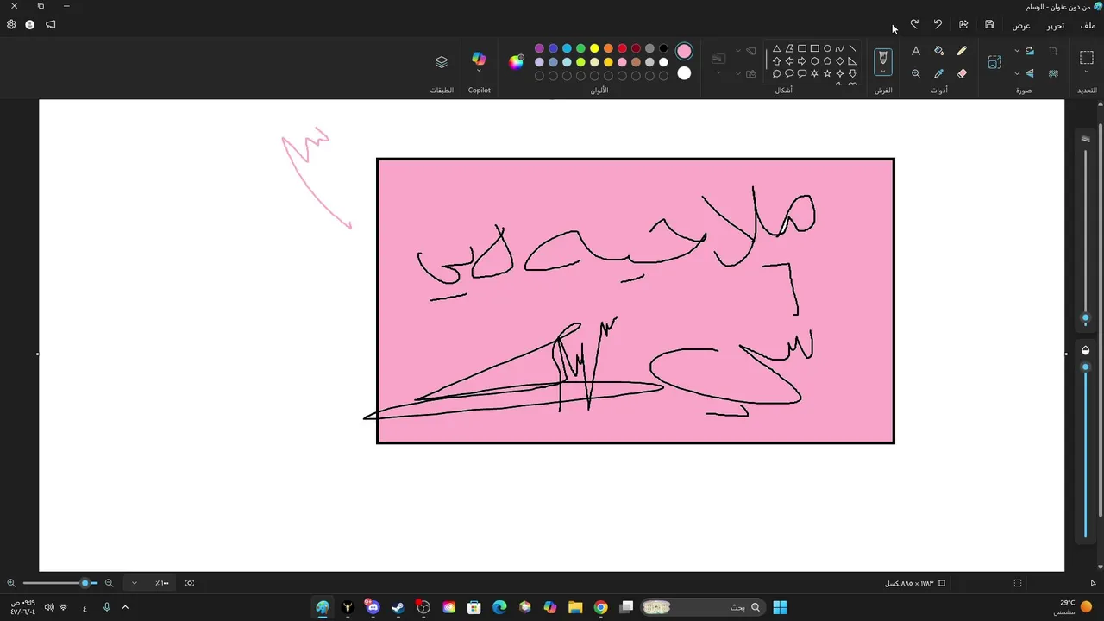1104x621 pixels.
Task: Select the hexagon shape
Action: pyautogui.click(x=815, y=61)
